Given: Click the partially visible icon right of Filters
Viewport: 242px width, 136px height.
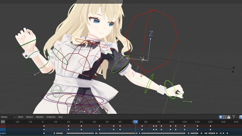Looking at the screenshot, I should (241, 117).
